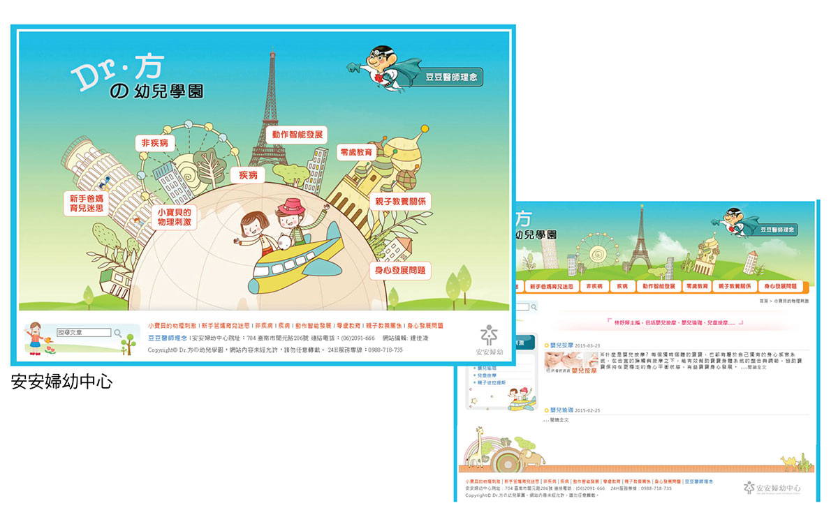Open 新手爸媽育兒迷思 link in inner page footer
Image resolution: width=838 pixels, height=524 pixels.
(x=522, y=481)
